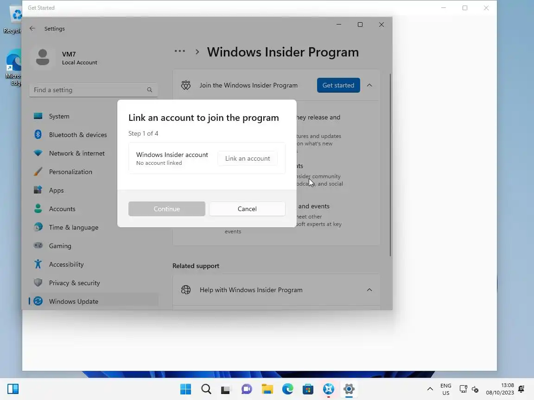
Task: Click Get started for Insider Program
Action: pyautogui.click(x=338, y=85)
